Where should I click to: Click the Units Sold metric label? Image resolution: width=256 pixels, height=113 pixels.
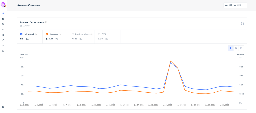(29, 34)
